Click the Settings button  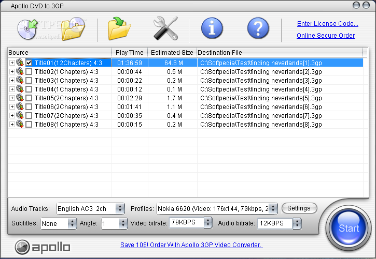click(299, 208)
